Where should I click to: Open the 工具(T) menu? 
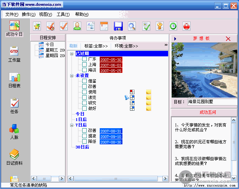(x=63, y=14)
